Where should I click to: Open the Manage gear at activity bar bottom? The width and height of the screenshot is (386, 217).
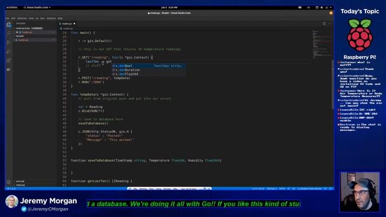click(x=8, y=182)
